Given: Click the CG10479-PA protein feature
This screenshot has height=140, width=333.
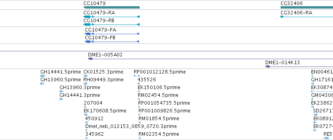Looking at the screenshot, I should [112, 34].
